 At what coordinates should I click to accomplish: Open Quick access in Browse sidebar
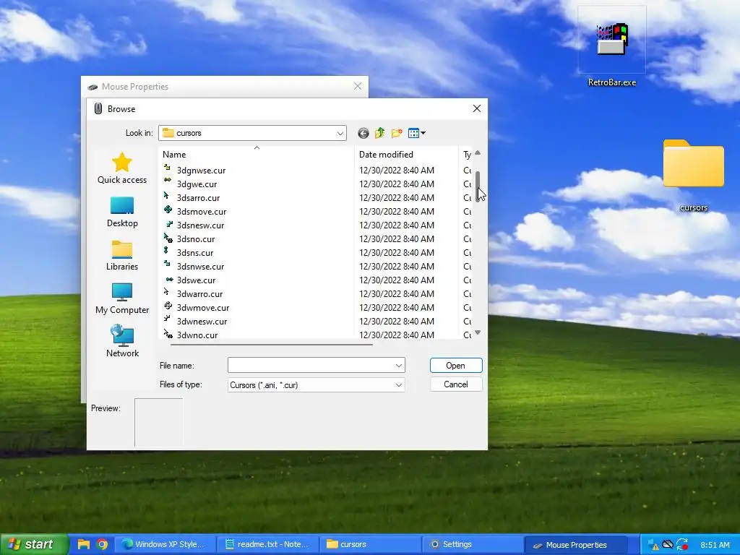pos(121,168)
